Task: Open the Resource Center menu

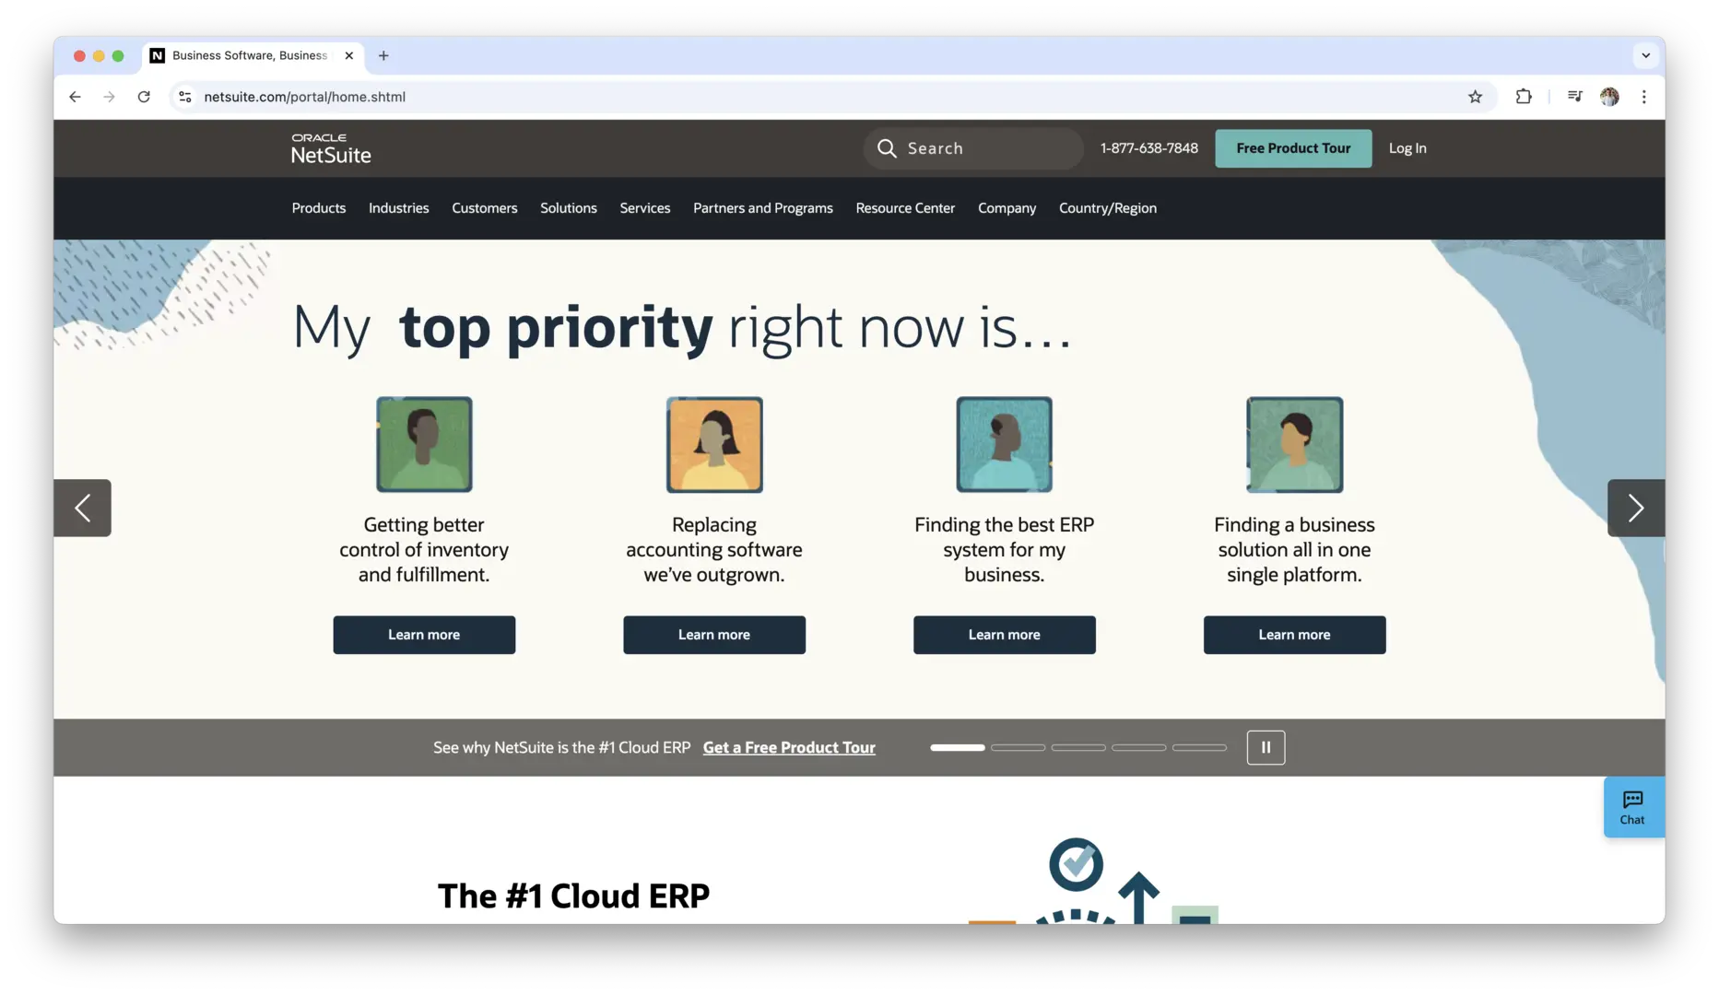Action: 905,208
